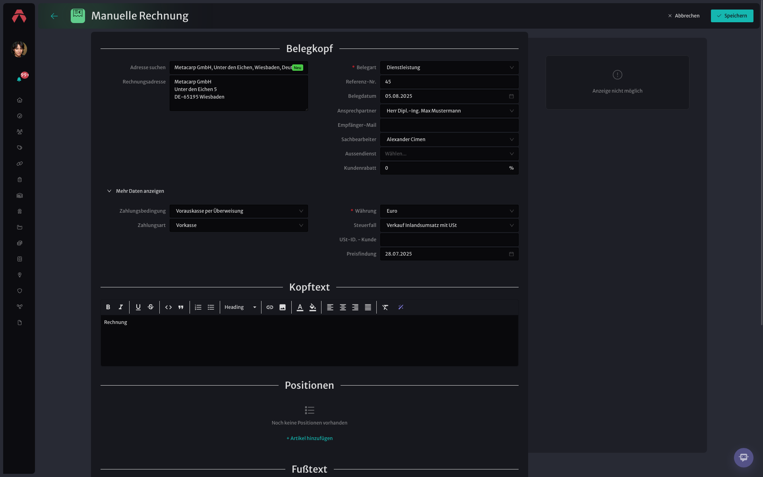Click the app logo in sidebar

coord(19,16)
